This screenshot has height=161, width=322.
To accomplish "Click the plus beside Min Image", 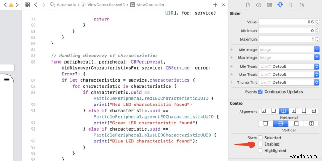I will pyautogui.click(x=232, y=49).
